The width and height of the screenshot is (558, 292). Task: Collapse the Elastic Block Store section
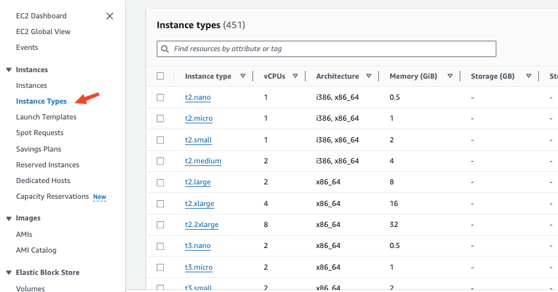9,272
